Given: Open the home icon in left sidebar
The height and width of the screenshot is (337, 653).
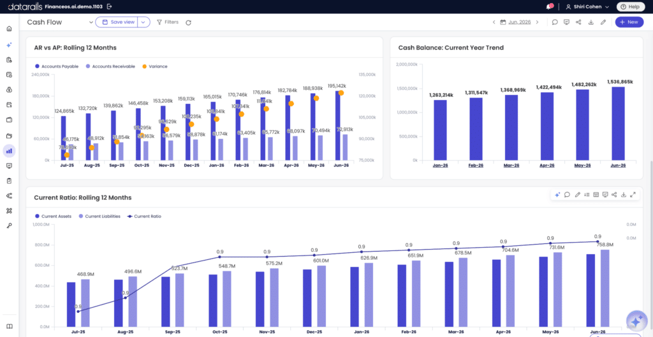Looking at the screenshot, I should tap(9, 29).
